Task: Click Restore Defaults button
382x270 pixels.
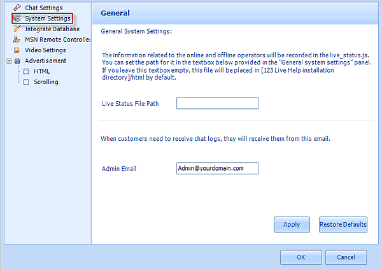Action: click(x=343, y=224)
